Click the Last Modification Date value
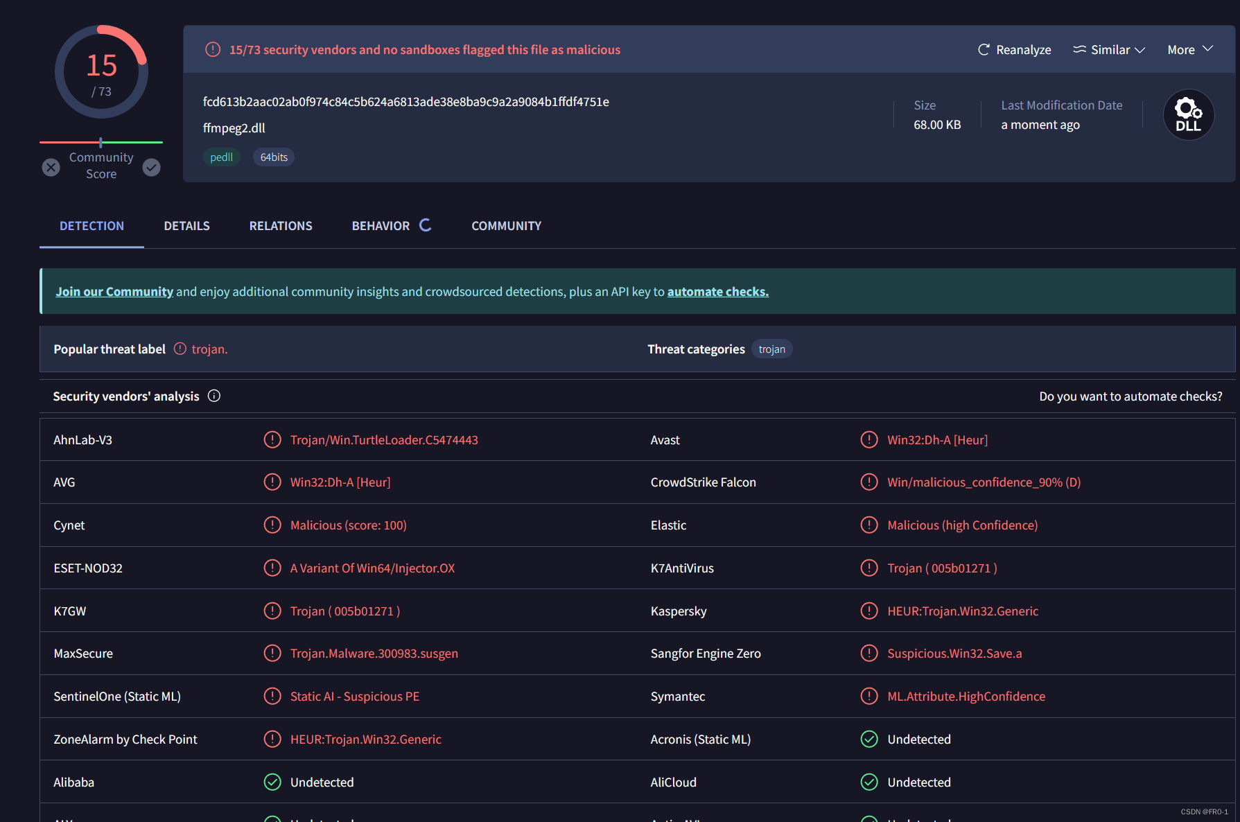Image resolution: width=1240 pixels, height=822 pixels. click(x=1040, y=125)
